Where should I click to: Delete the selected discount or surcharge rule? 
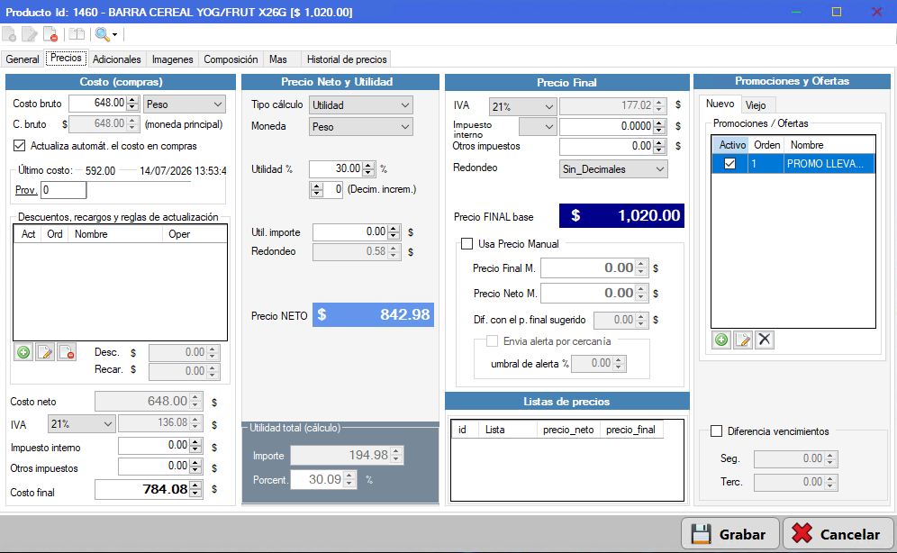click(x=67, y=352)
